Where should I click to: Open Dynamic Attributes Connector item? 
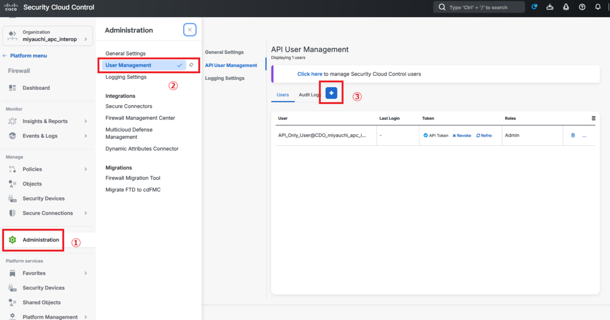pos(142,149)
